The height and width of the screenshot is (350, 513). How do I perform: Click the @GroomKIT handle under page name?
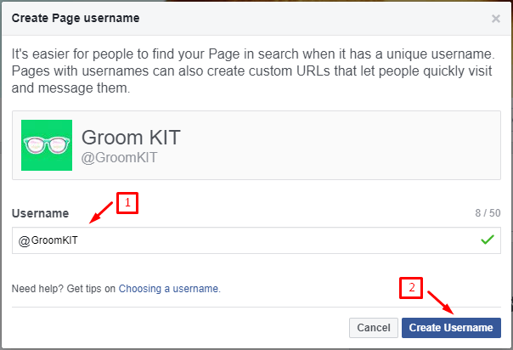click(x=120, y=158)
